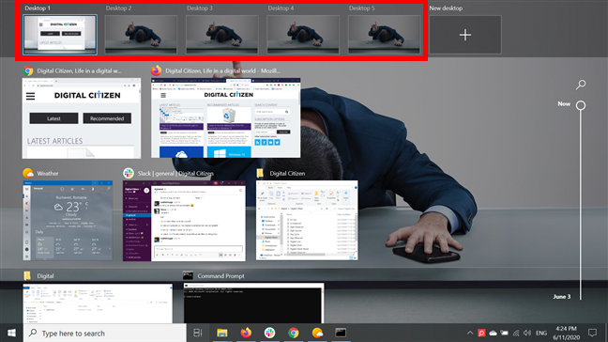The height and width of the screenshot is (342, 608).
Task: Choose the Desktop 5 thumbnail
Action: (384, 35)
